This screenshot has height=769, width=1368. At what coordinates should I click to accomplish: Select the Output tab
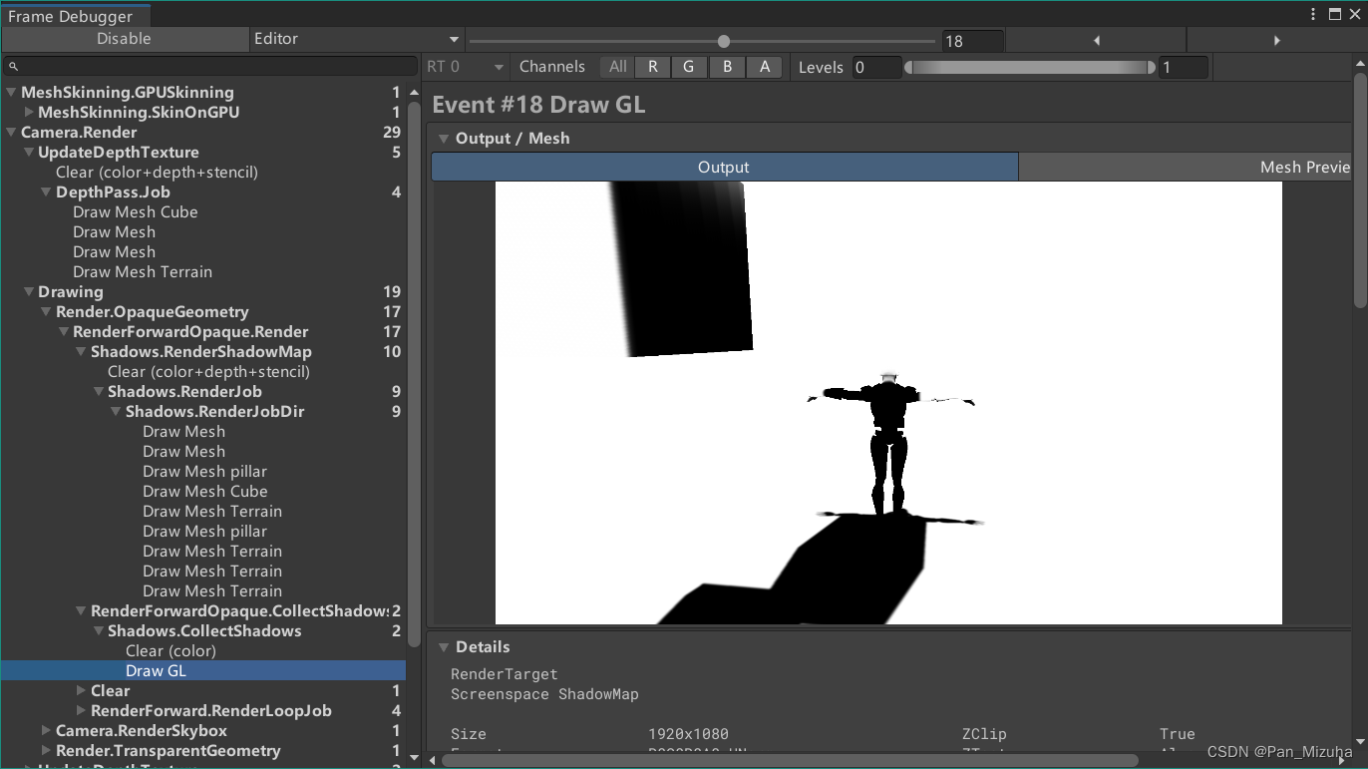coord(723,167)
